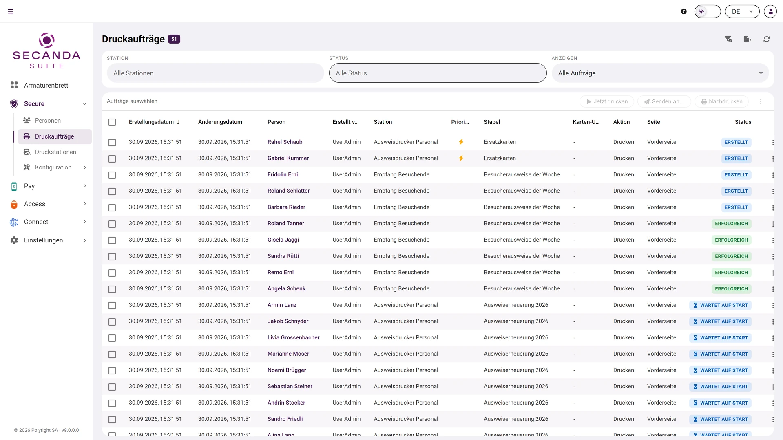Click priority lightning icon for Rahel Schaub
Image resolution: width=783 pixels, height=440 pixels.
pyautogui.click(x=461, y=142)
